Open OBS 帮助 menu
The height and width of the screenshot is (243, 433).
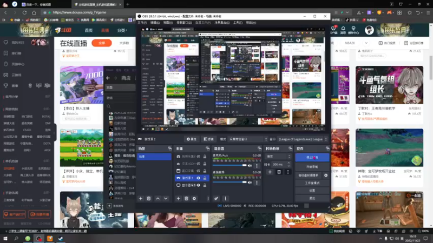tap(251, 23)
